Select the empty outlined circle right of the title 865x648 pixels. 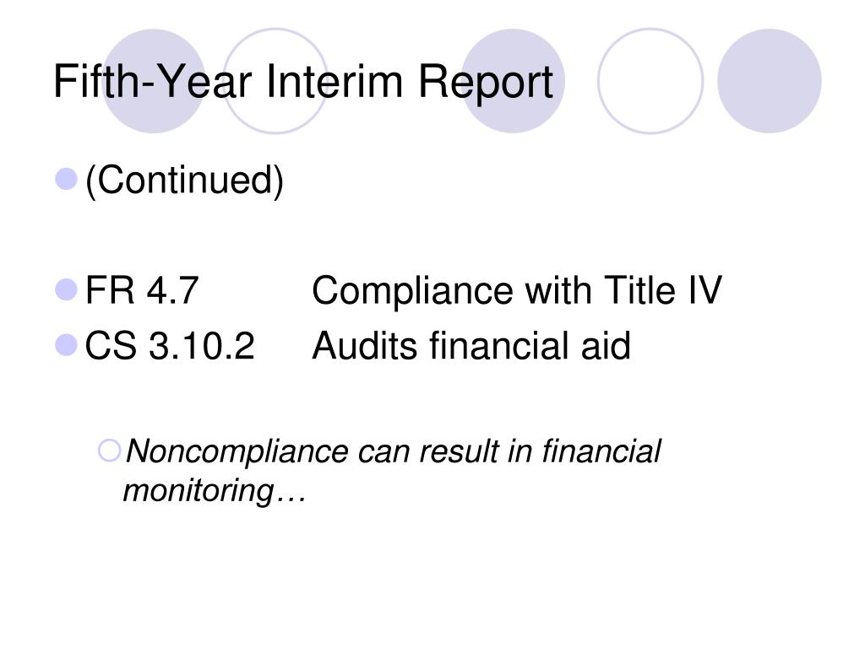pos(650,81)
